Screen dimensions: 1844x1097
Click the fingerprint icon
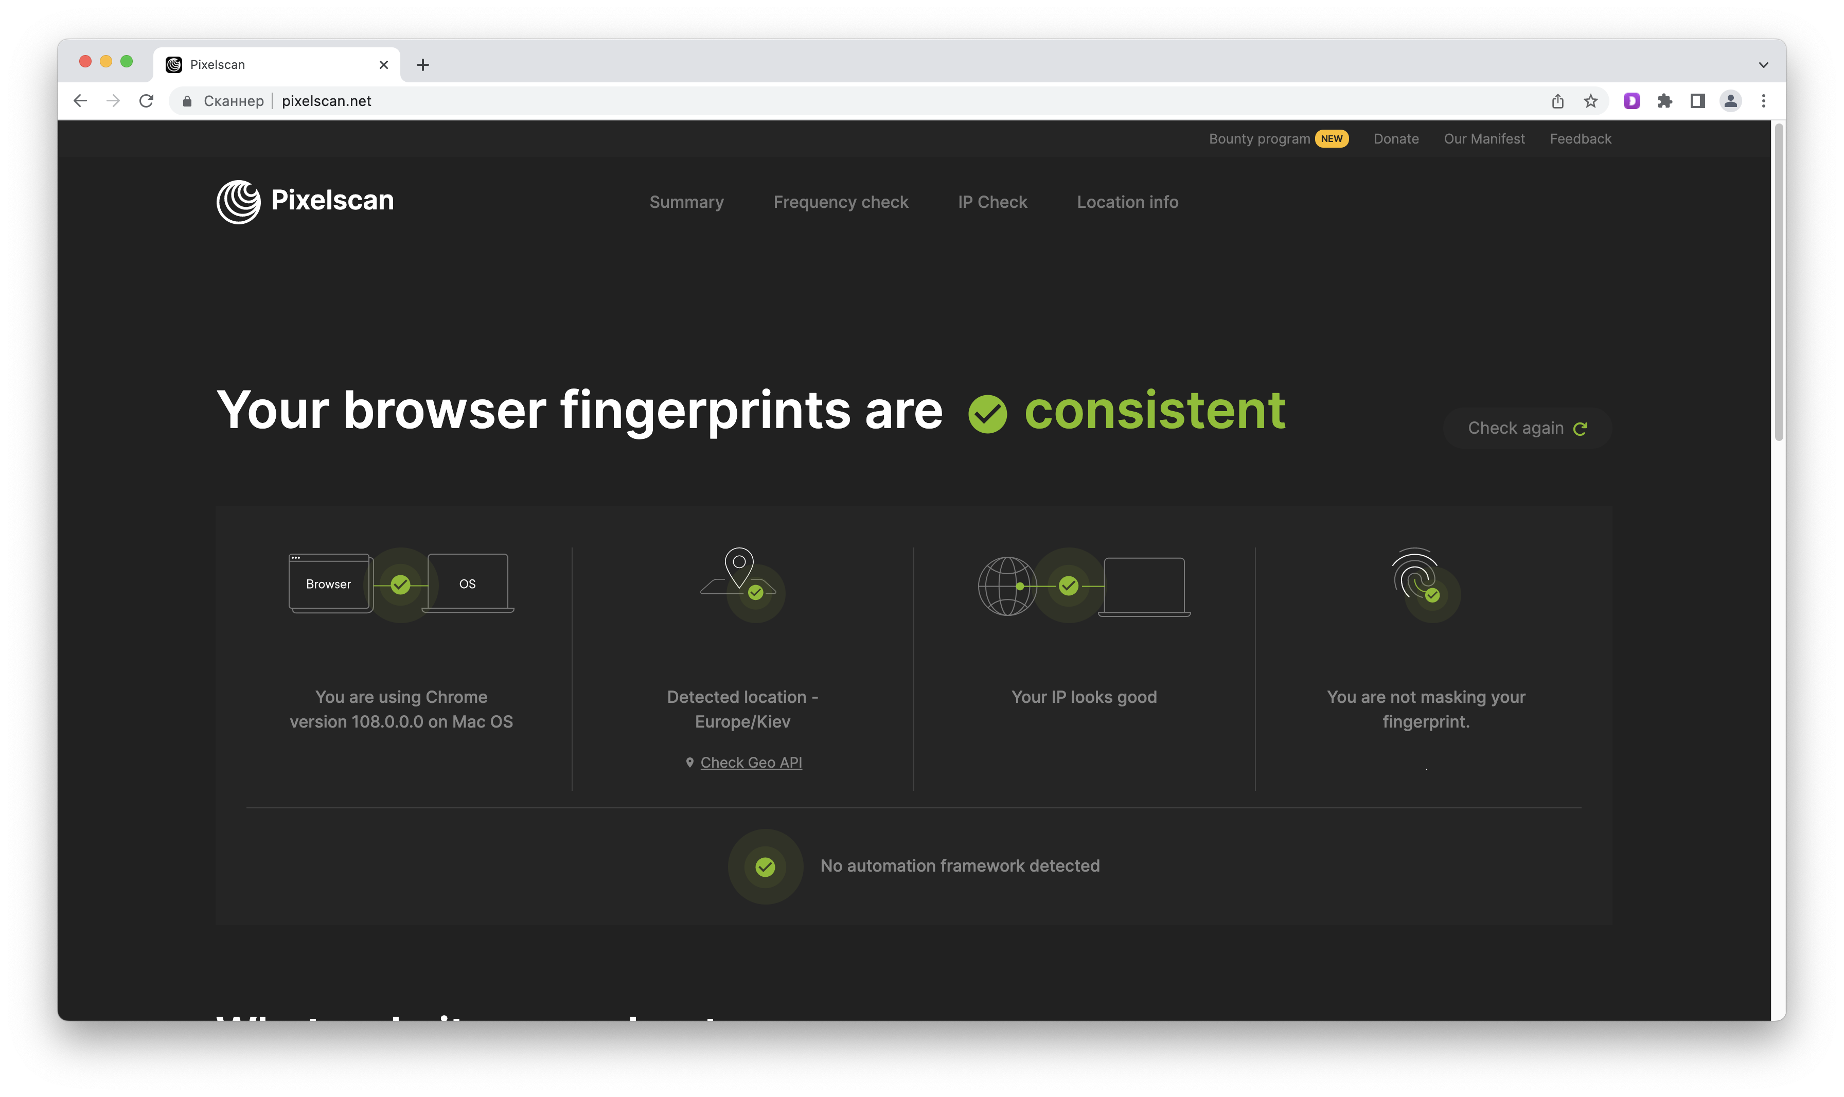tap(1426, 584)
